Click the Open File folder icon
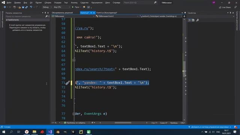The height and width of the screenshot is (135, 240). [19, 7]
